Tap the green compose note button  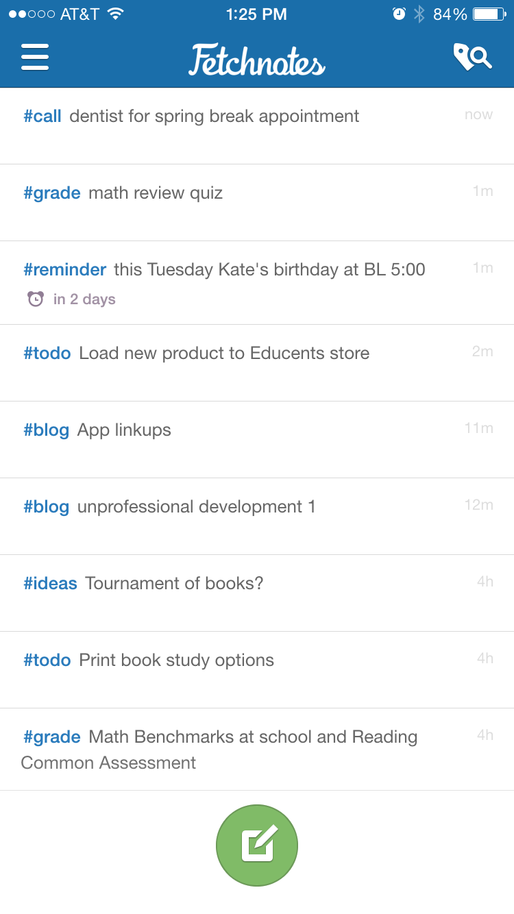[257, 845]
